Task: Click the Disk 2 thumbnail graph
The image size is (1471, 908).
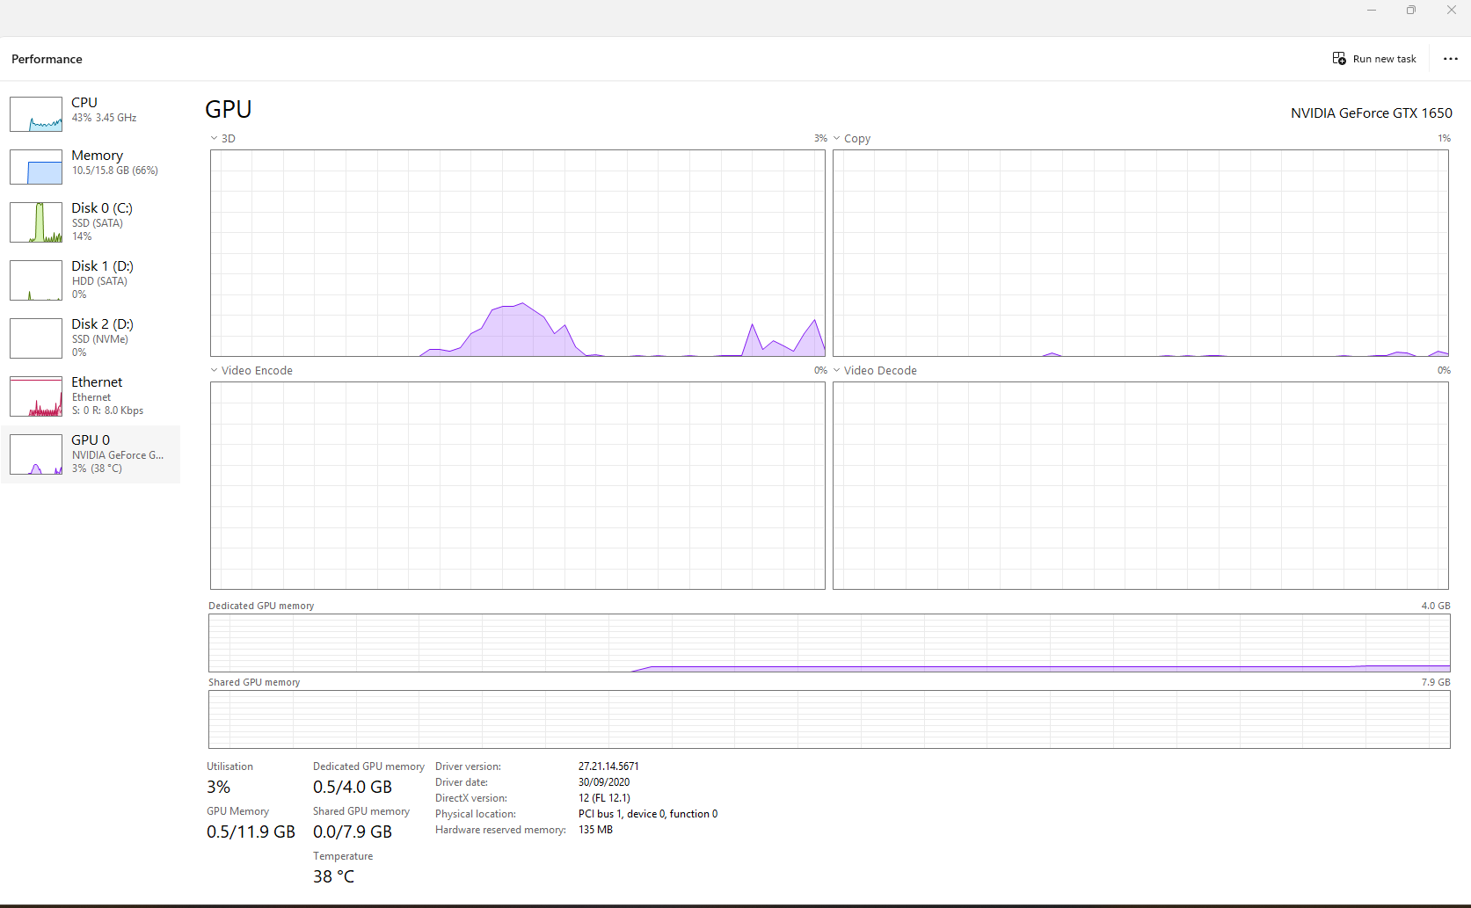Action: [36, 338]
